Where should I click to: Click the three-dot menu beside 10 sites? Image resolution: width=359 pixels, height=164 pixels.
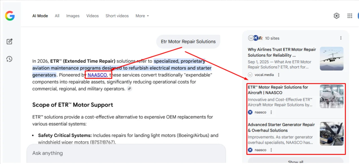pyautogui.click(x=341, y=38)
